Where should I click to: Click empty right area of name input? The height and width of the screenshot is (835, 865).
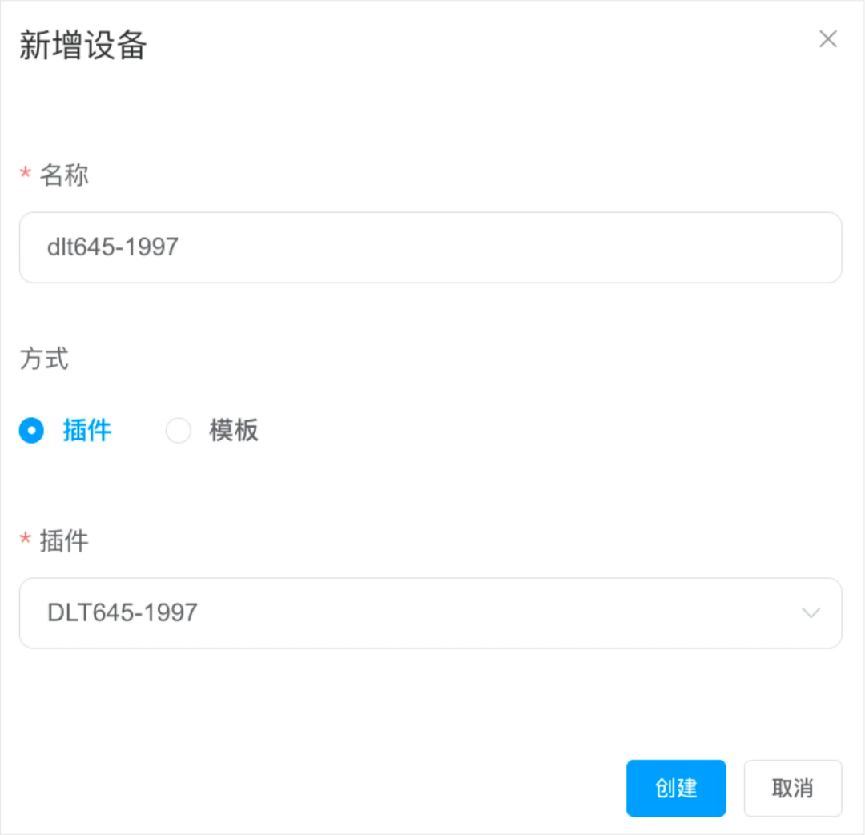tap(641, 247)
